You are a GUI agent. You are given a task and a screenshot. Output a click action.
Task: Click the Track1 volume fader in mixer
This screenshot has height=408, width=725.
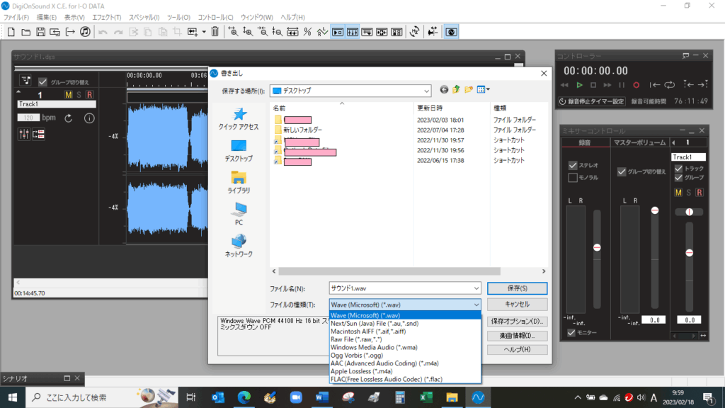[690, 253]
